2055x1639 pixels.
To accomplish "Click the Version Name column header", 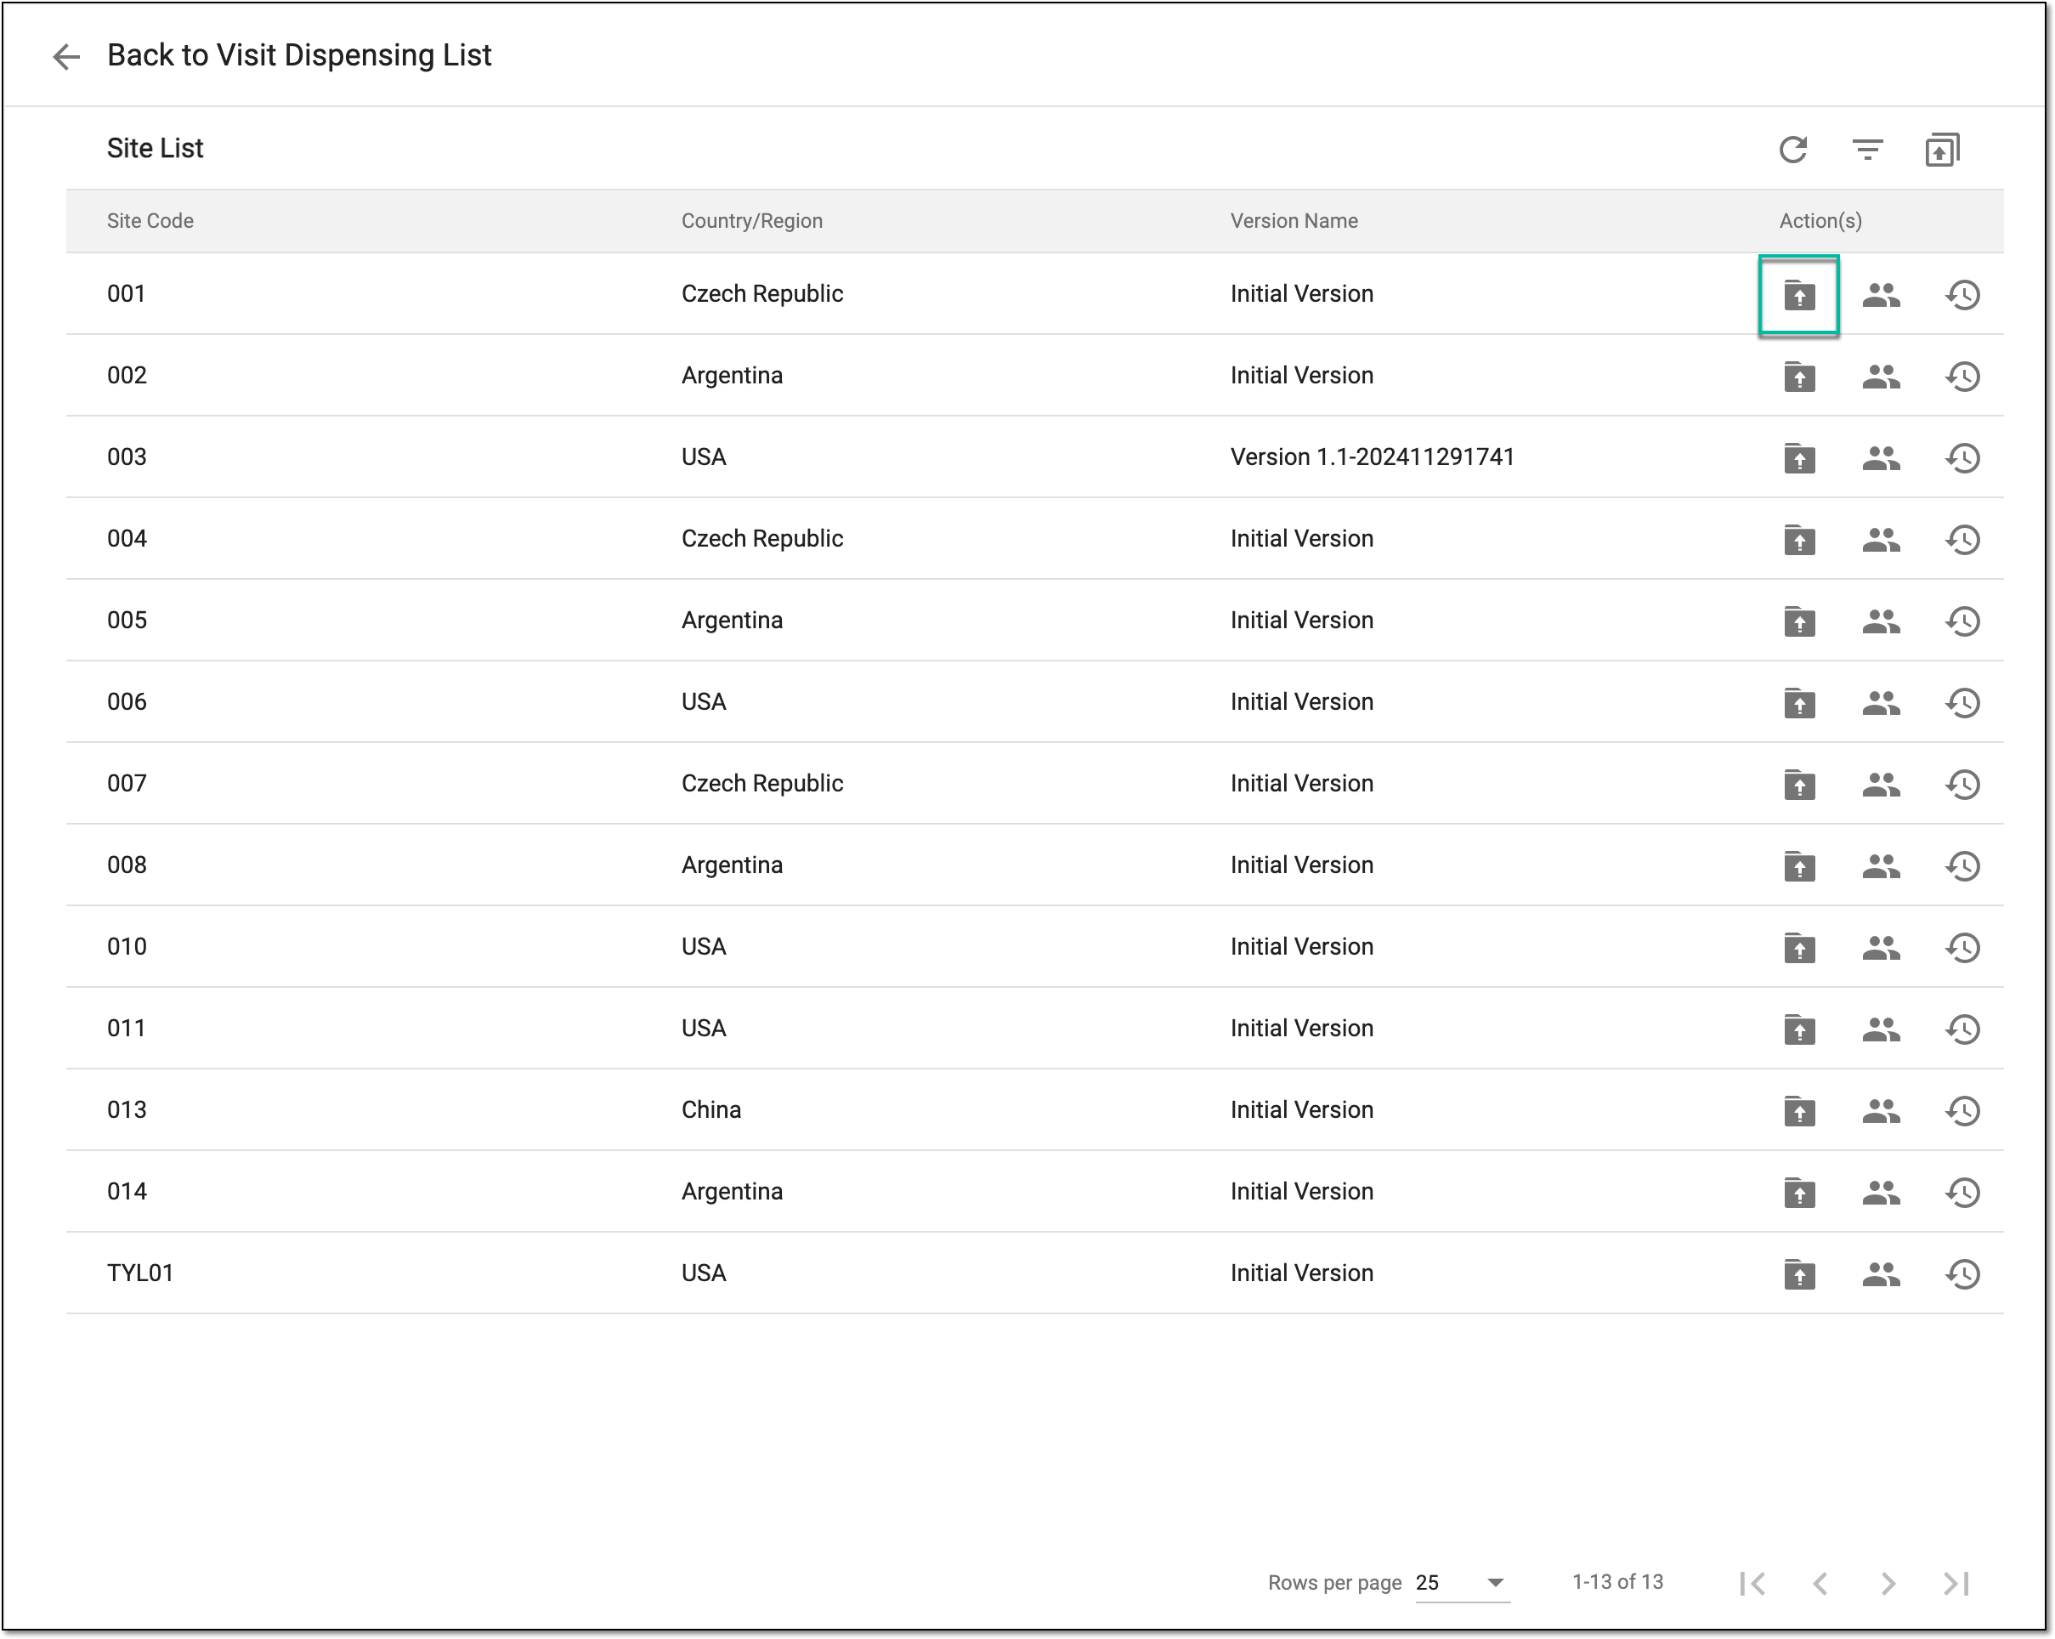I will click(1294, 220).
